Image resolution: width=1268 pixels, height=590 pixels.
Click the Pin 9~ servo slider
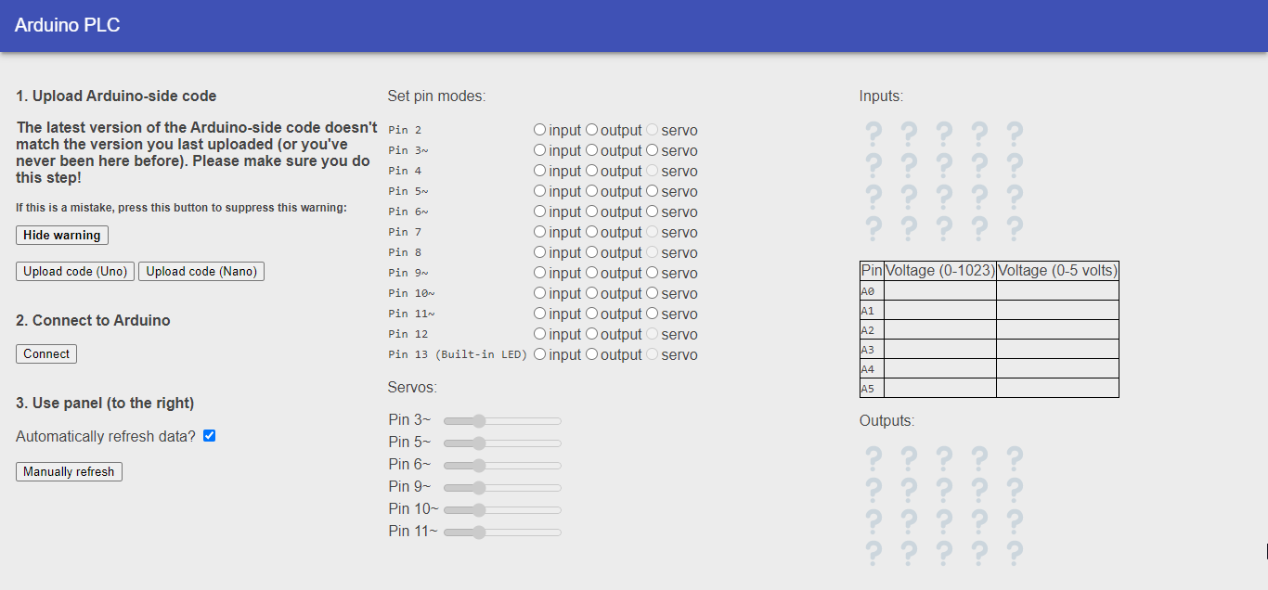tap(502, 488)
